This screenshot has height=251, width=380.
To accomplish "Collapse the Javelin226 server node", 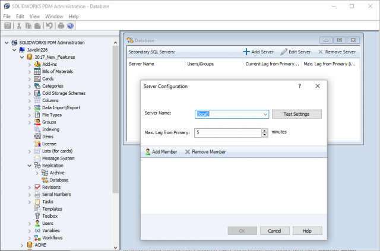I will point(14,50).
